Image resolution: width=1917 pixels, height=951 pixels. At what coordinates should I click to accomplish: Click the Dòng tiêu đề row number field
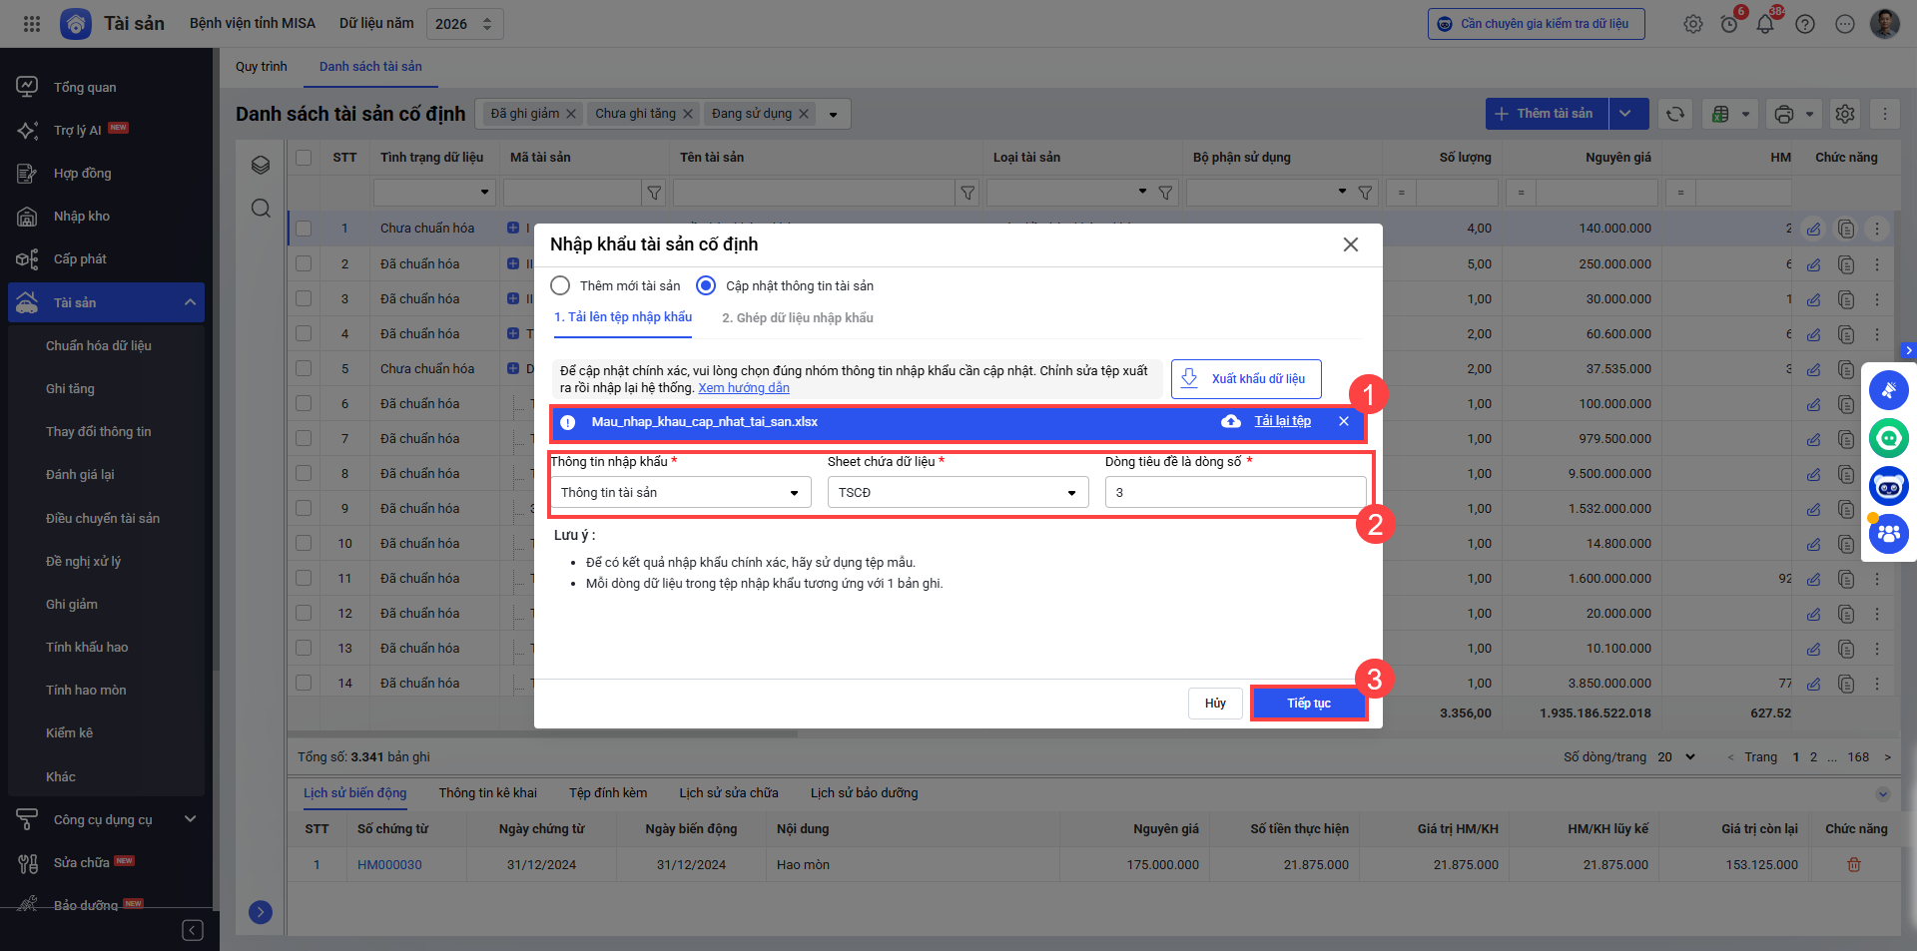[1235, 493]
